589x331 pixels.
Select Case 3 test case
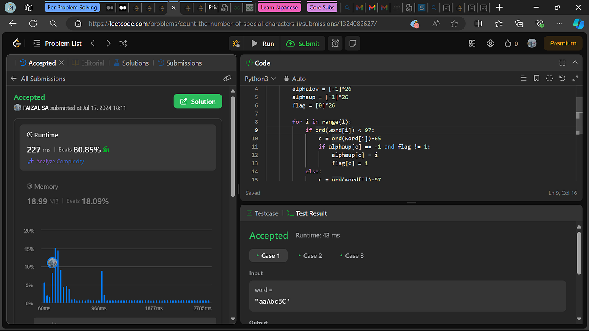point(352,255)
